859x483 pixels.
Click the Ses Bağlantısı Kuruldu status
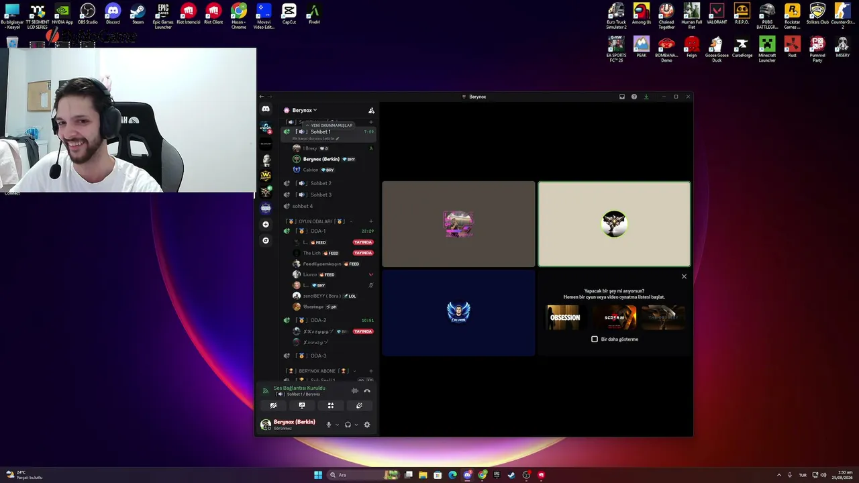299,388
